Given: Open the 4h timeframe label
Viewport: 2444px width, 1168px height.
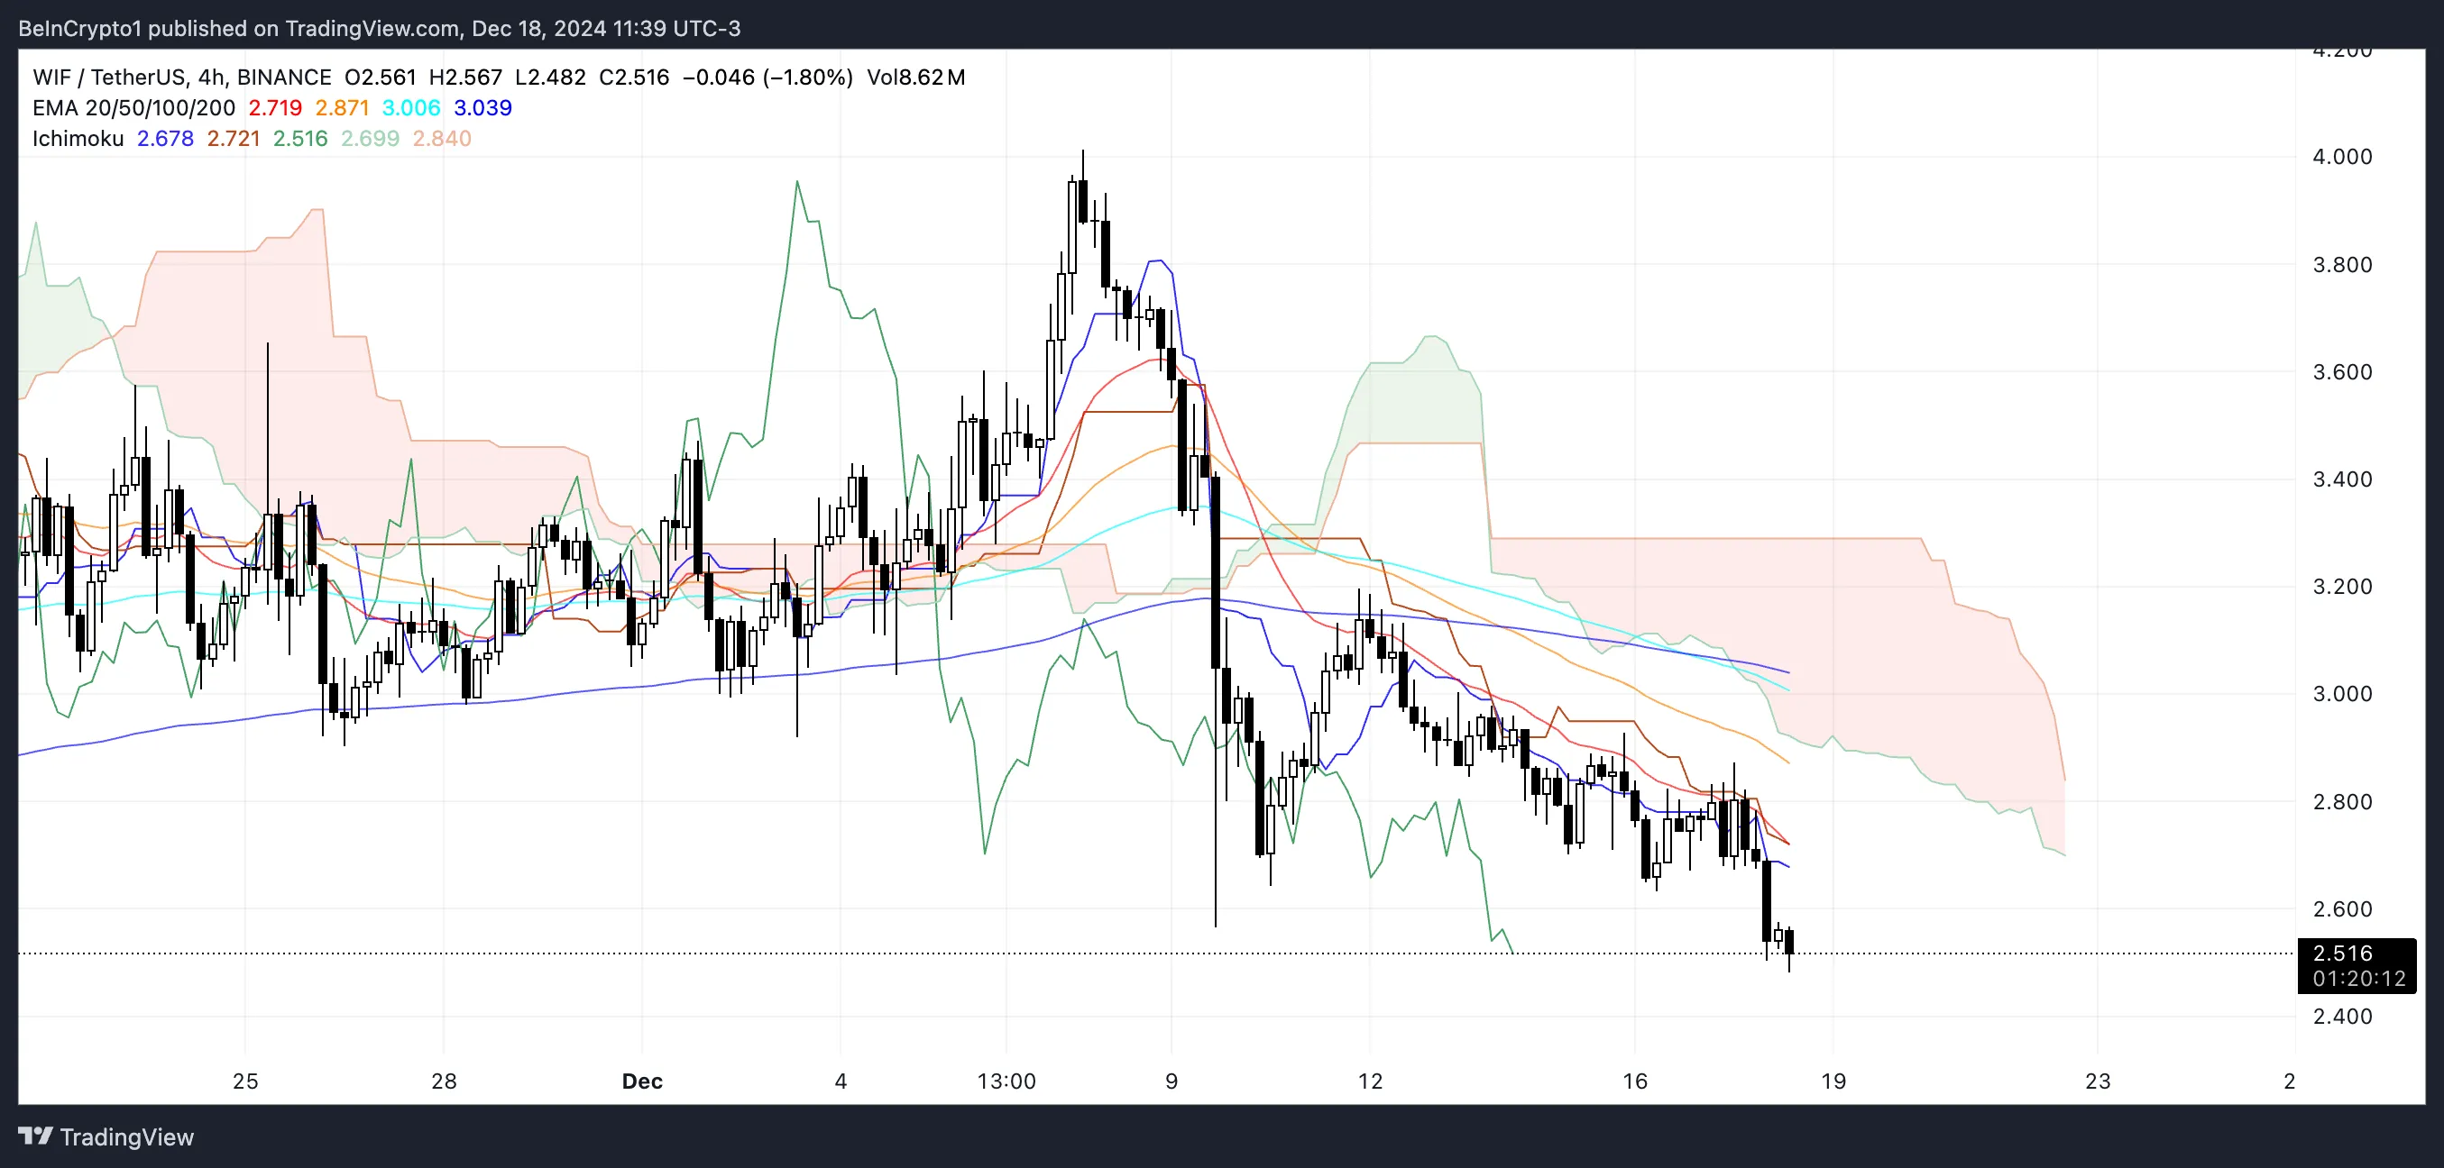Looking at the screenshot, I should pos(211,77).
